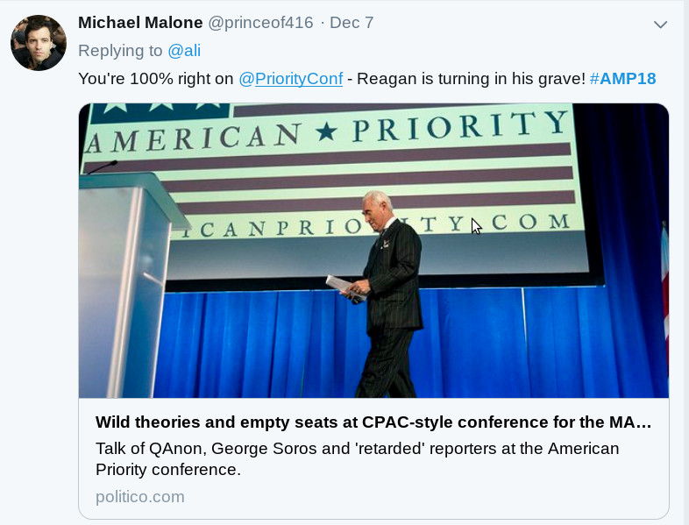Expand the tweet options chevron

click(660, 25)
